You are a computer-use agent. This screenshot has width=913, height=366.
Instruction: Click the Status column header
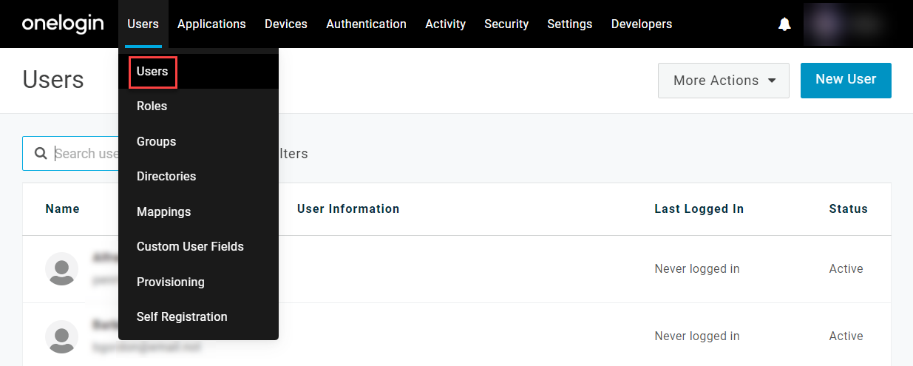coord(849,209)
